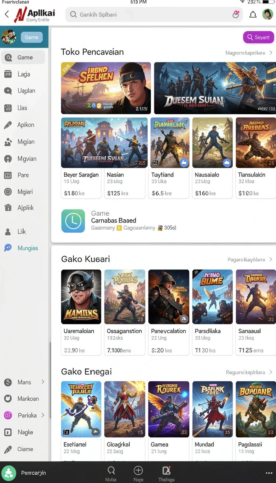Open the Uaremaloian game card

(81, 312)
